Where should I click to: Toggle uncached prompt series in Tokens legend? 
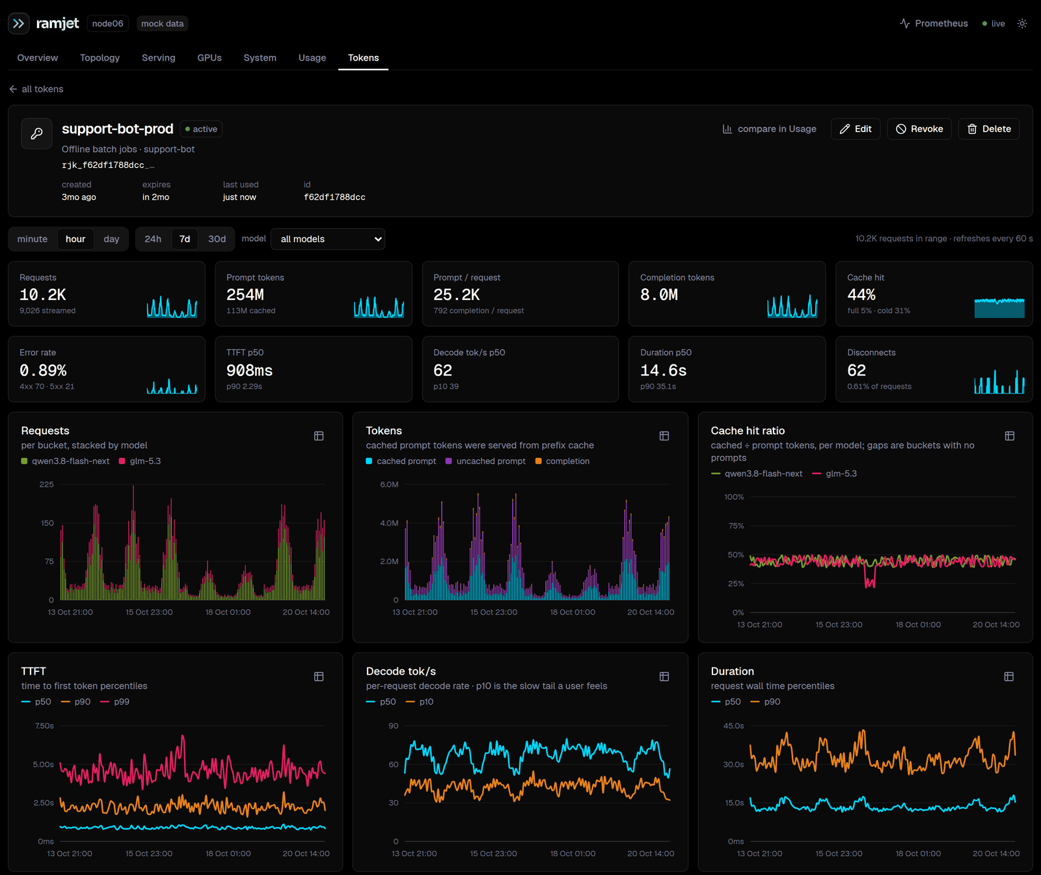(x=485, y=461)
